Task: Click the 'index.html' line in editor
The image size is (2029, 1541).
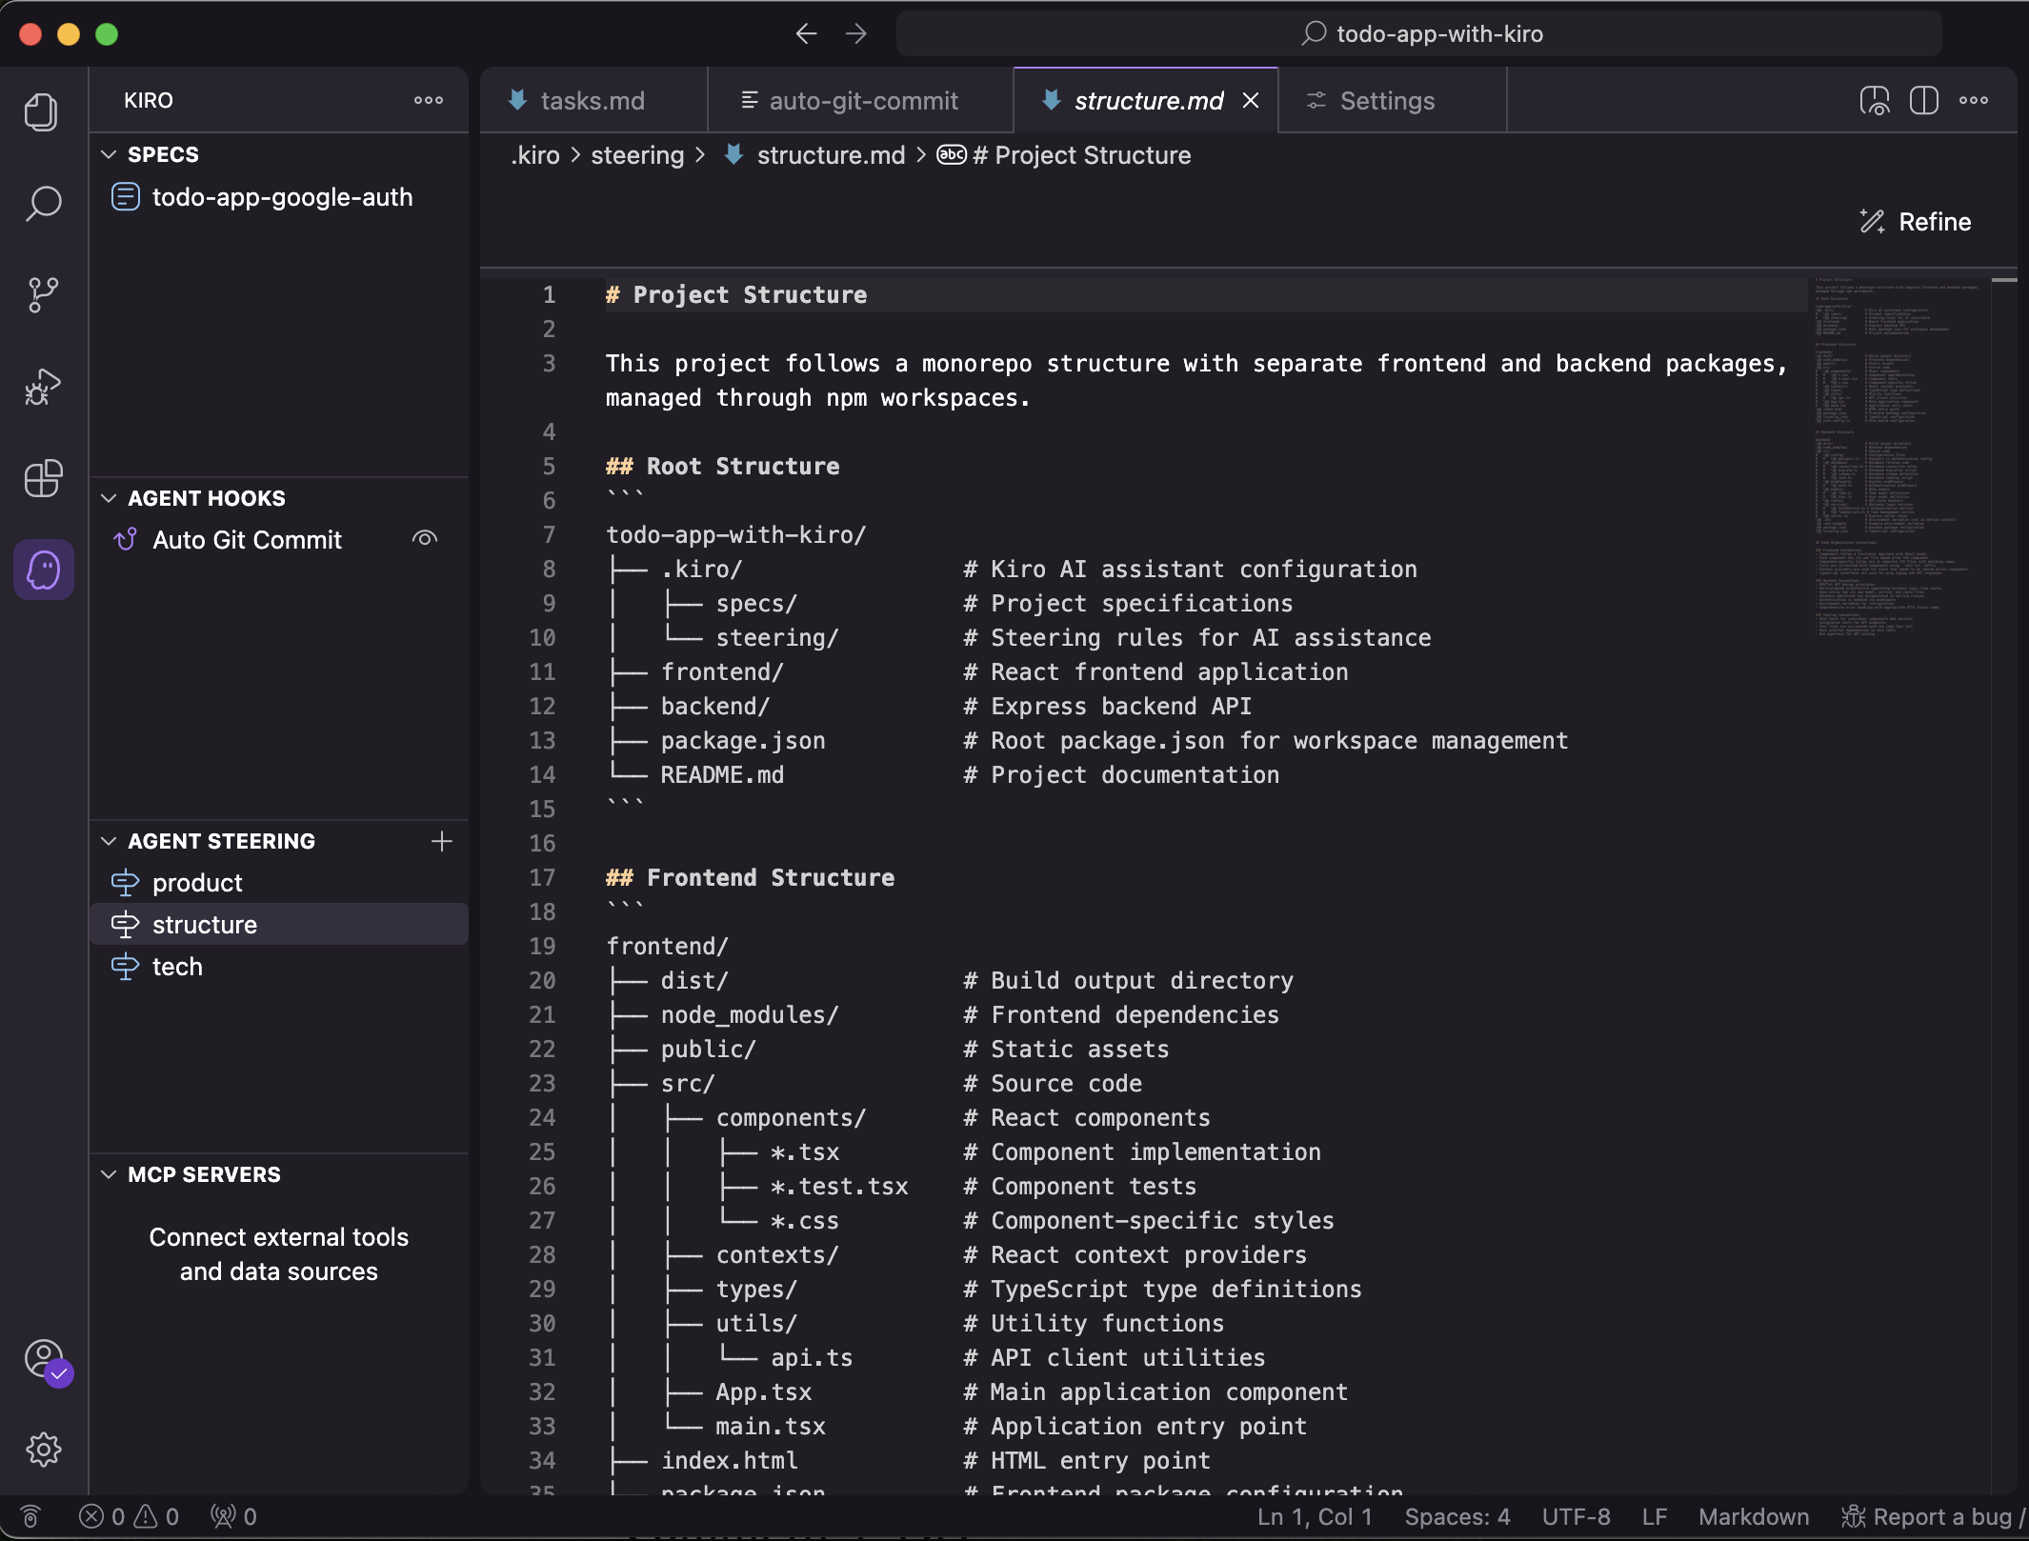Action: pos(729,1460)
